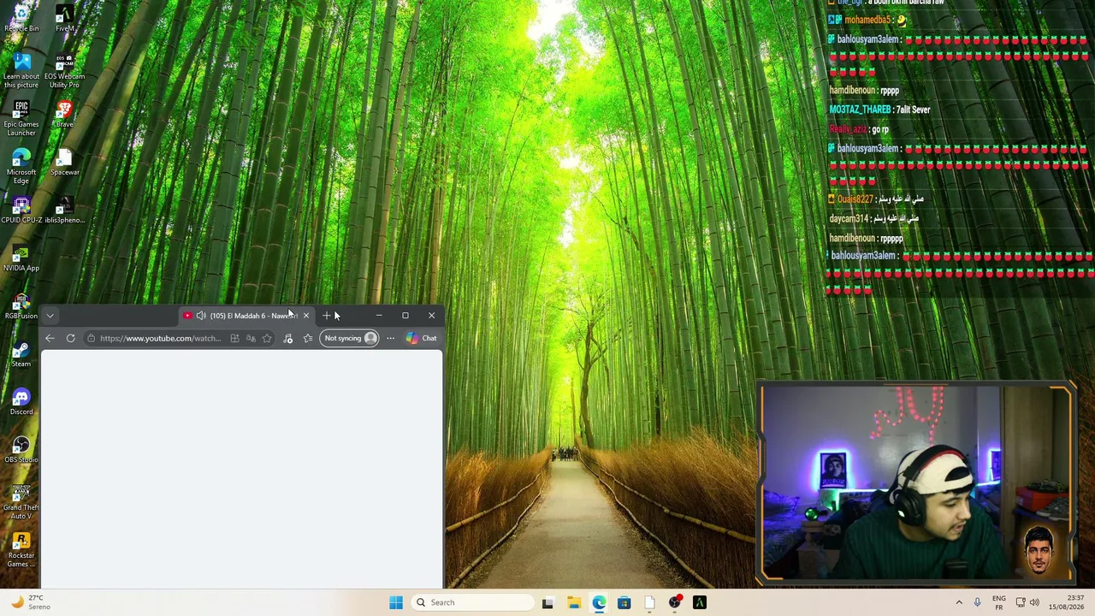Open the media control music note icon
Screen dimensions: 1095x616
pos(287,338)
